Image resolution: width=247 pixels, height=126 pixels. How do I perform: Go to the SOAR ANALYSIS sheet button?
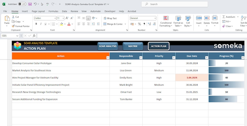click(108, 46)
